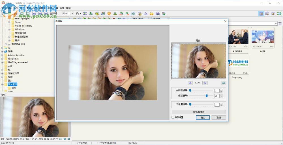Expand the 本地磁盘 (D:) drive node
Viewport: 283px width, 145px height.
click(x=6, y=44)
